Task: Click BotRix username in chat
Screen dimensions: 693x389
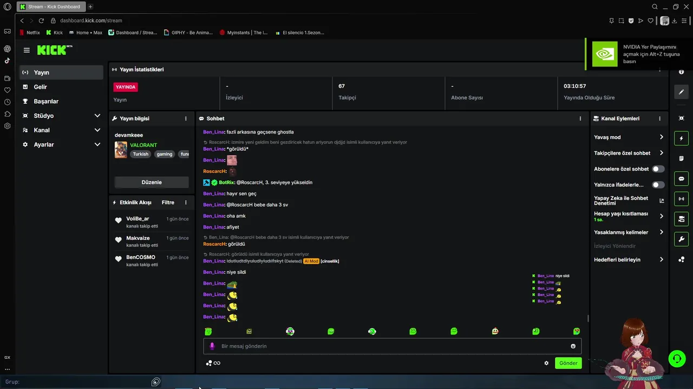Action: point(227,183)
